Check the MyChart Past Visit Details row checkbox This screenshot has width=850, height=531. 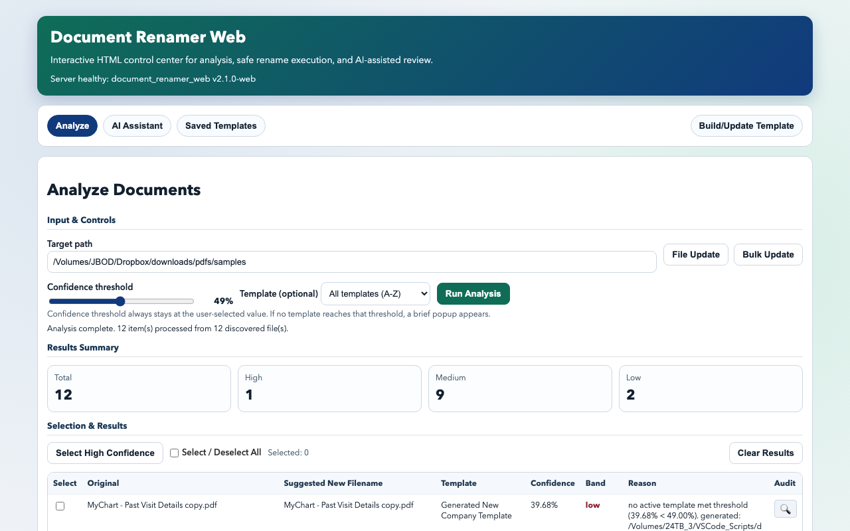pos(60,506)
